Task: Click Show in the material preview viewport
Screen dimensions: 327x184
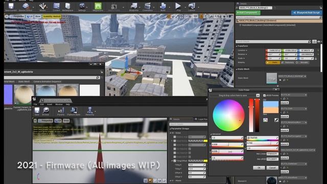Action: pos(66,121)
